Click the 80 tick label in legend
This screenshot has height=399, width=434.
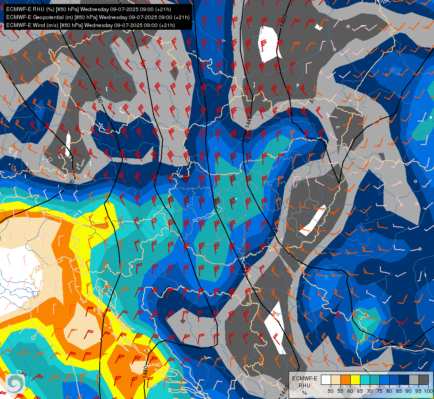(x=389, y=391)
